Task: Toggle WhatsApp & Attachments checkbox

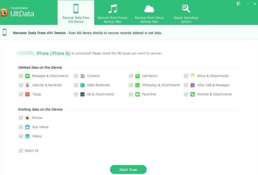Action: [x=131, y=85]
